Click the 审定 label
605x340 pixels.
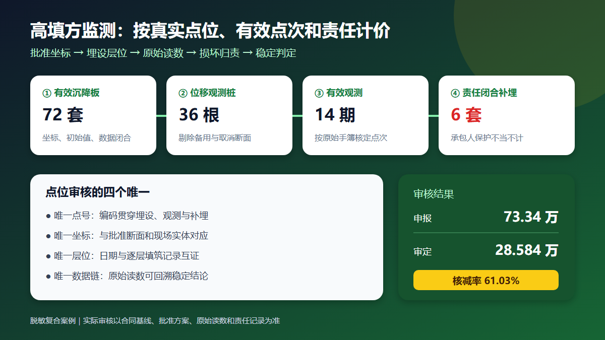(422, 251)
